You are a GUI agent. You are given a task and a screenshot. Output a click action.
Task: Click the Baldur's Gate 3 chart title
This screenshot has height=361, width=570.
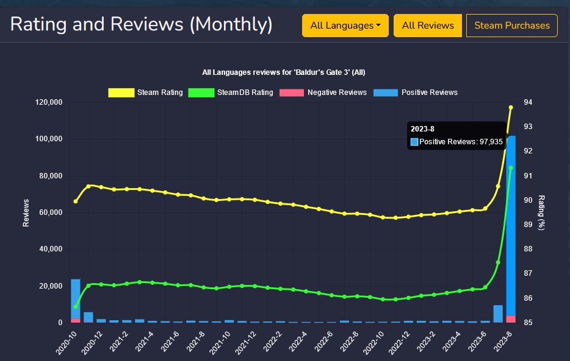(x=285, y=72)
